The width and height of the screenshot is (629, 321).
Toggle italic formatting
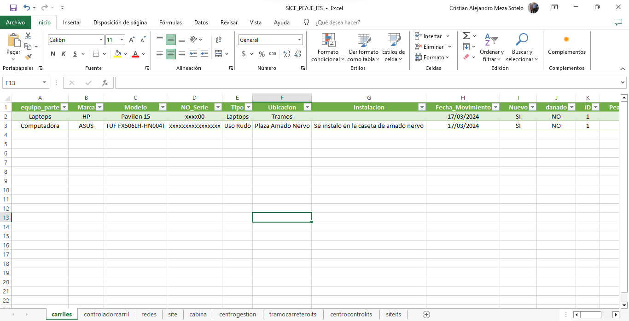[63, 54]
